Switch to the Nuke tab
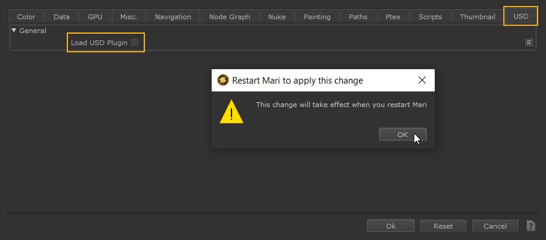The height and width of the screenshot is (240, 546). coord(277,17)
